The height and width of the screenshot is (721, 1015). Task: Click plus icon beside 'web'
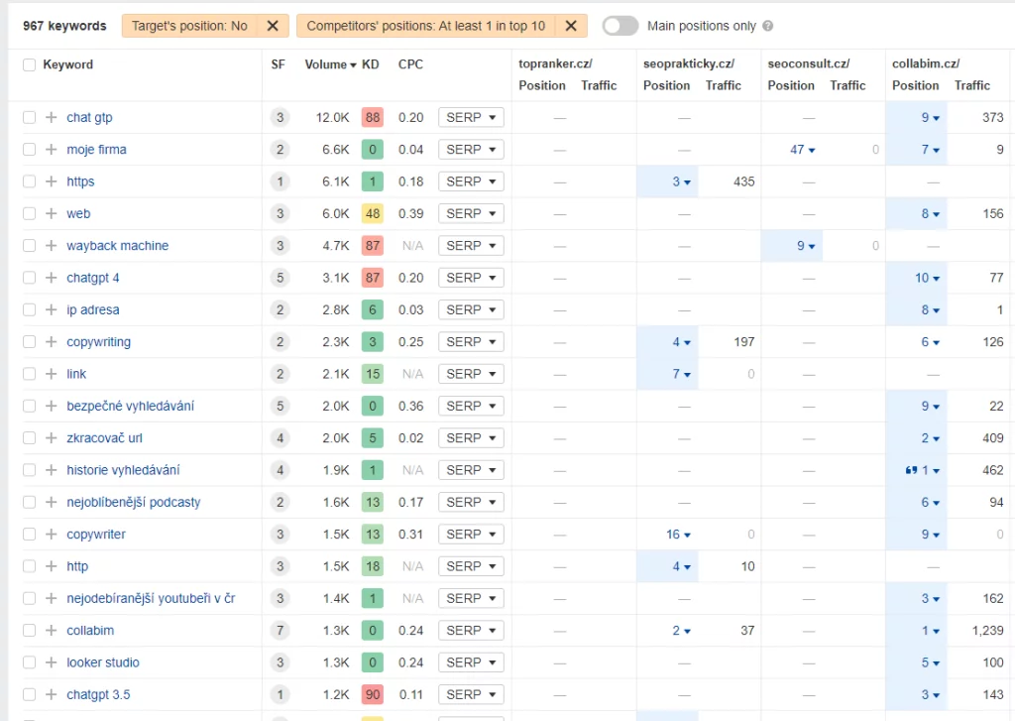click(x=52, y=214)
